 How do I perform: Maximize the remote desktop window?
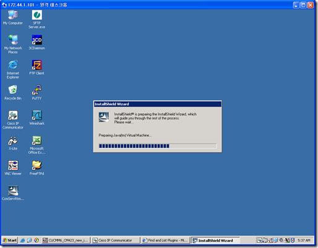(x=303, y=5)
